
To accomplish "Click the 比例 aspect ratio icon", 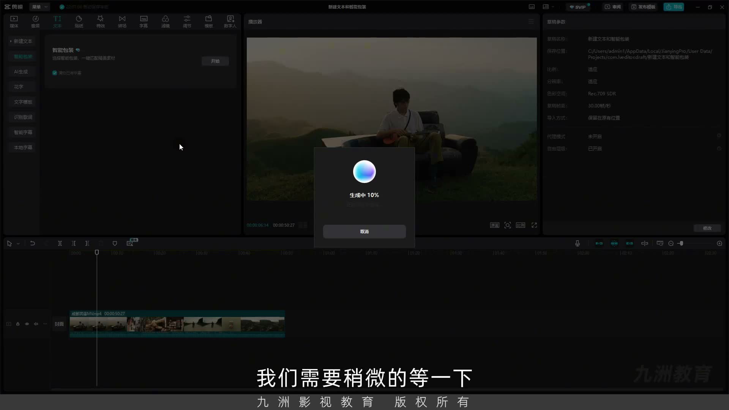I will 520,225.
